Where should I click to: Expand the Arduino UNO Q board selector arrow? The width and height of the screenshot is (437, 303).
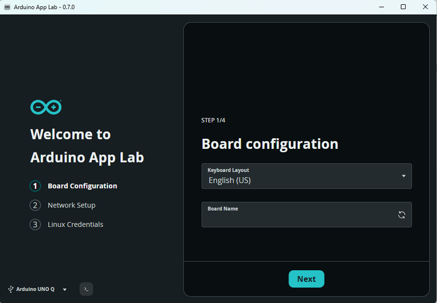tap(65, 289)
